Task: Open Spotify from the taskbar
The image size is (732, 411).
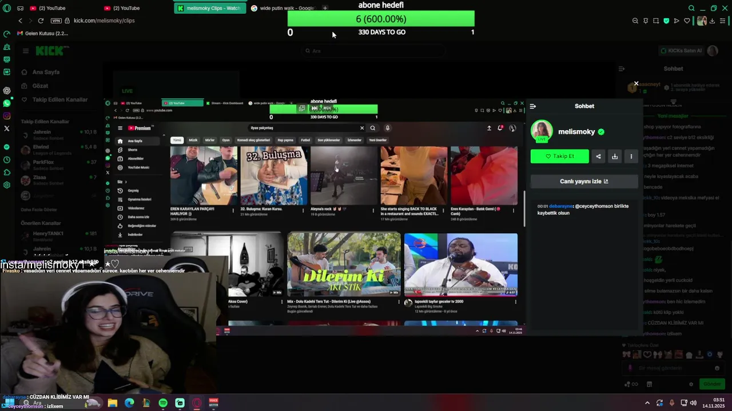Action: tap(163, 403)
